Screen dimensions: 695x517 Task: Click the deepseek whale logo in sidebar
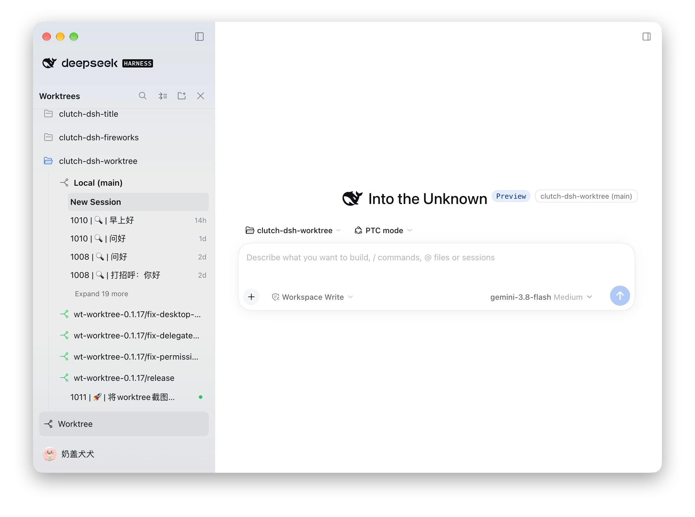coord(50,63)
